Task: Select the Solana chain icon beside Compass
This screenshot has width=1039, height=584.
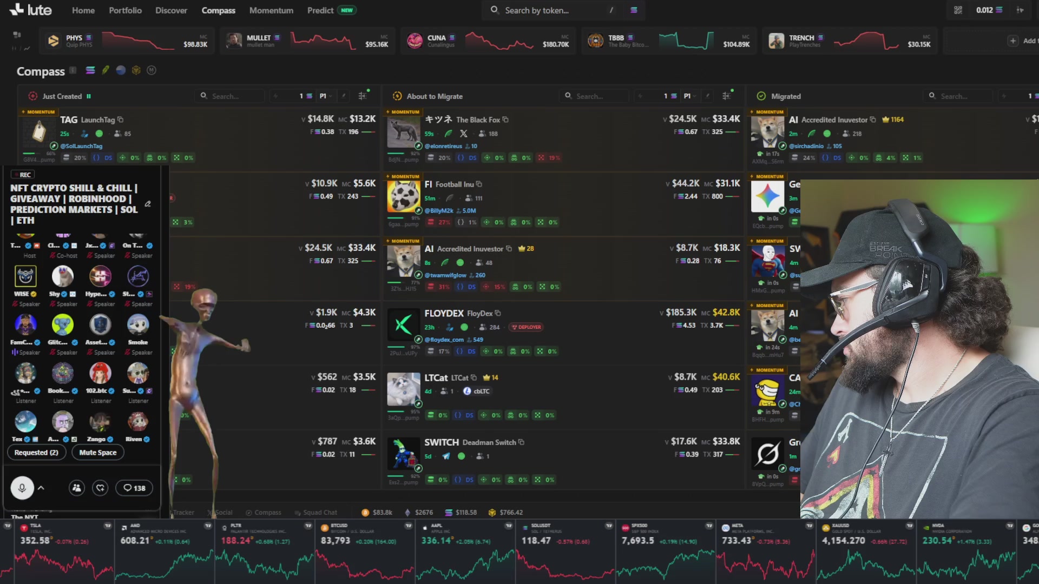Action: coord(90,70)
